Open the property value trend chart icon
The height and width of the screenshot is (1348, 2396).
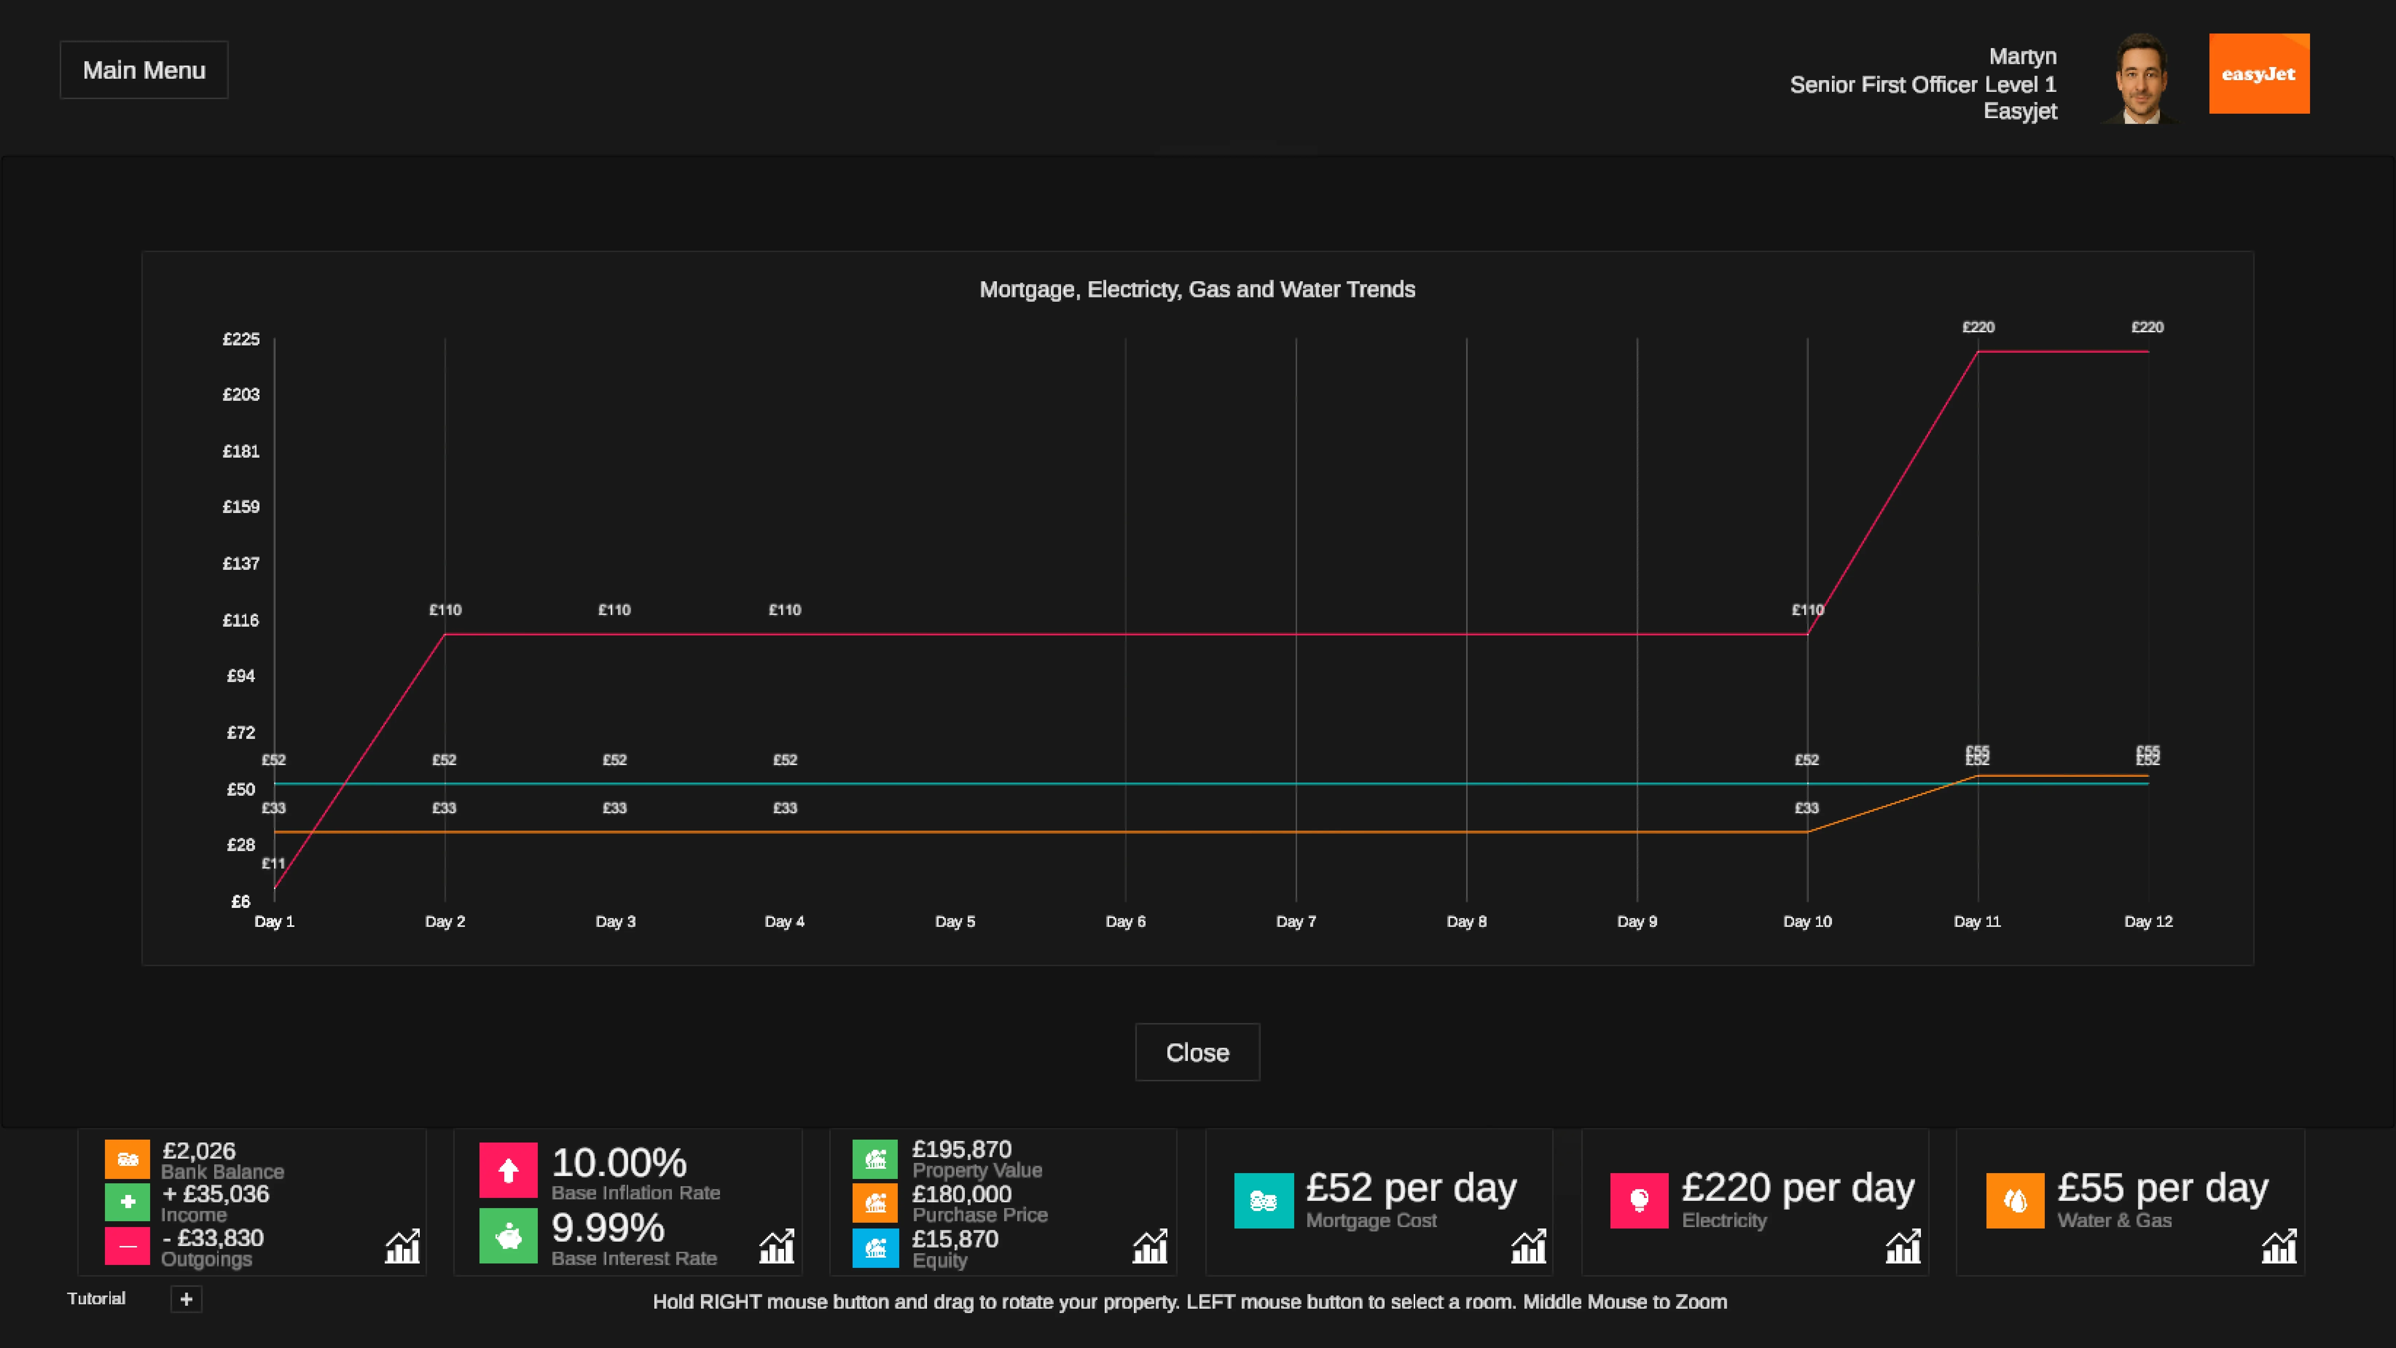coord(1151,1246)
